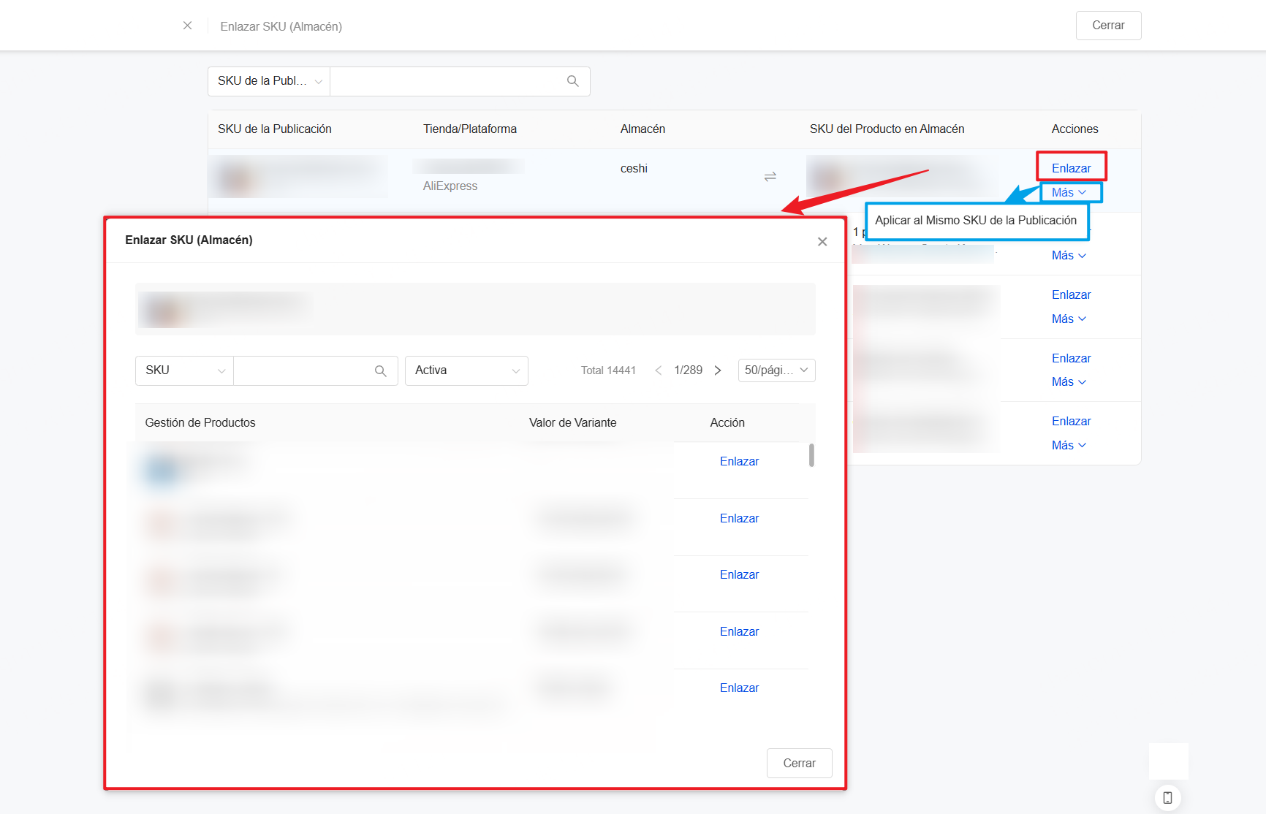
Task: Click the dialog product list scrollbar
Action: click(x=811, y=455)
